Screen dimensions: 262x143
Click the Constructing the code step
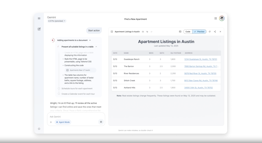point(74,65)
